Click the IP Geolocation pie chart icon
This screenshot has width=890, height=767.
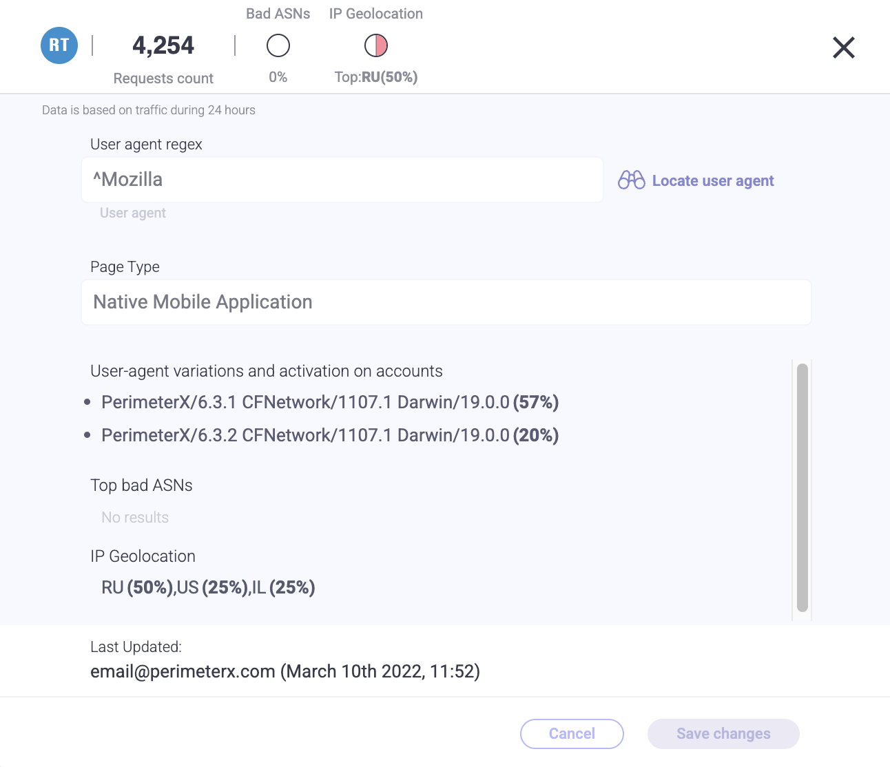[x=376, y=46]
